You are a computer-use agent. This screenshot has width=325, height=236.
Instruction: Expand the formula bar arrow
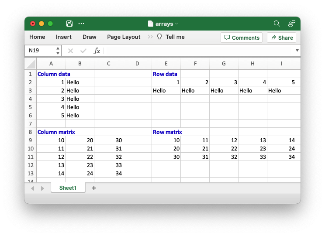[x=297, y=51]
